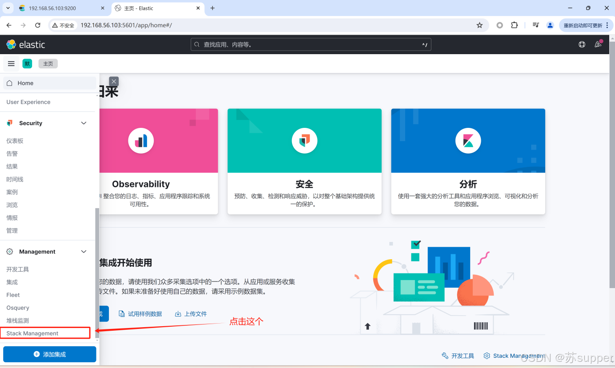This screenshot has width=615, height=368.
Task: Click the gear icon beside footer Stack Management
Action: [487, 356]
